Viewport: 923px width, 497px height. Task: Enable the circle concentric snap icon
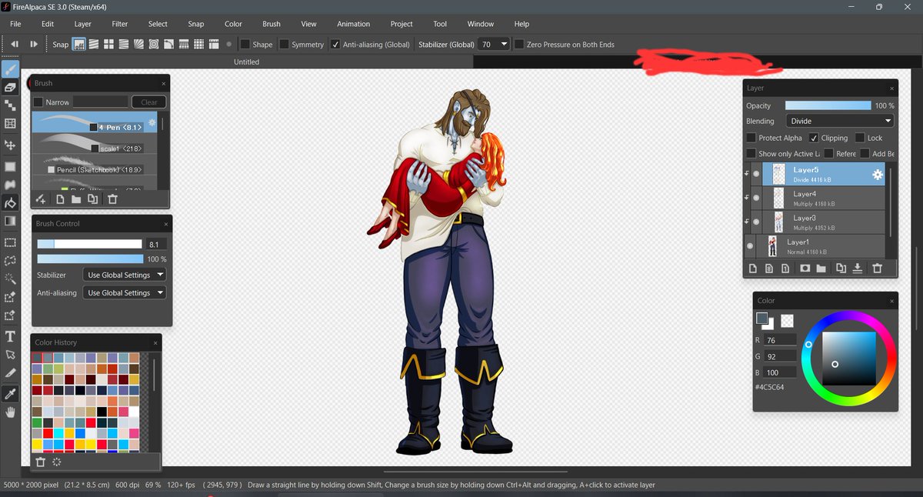(153, 45)
